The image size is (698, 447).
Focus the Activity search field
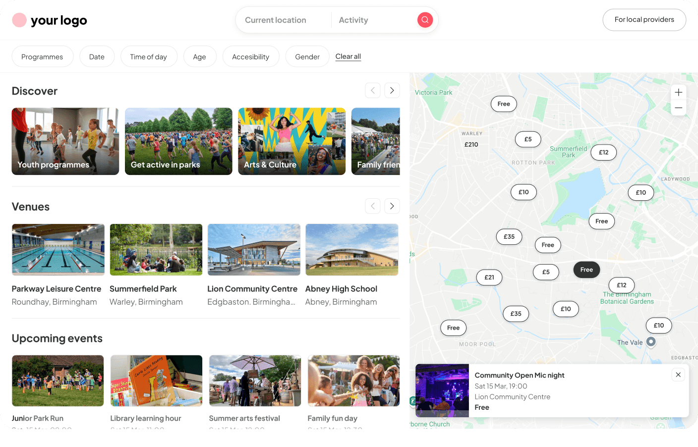[x=374, y=20]
